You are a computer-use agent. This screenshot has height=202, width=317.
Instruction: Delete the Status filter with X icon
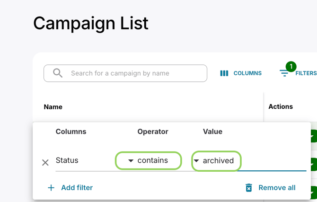pyautogui.click(x=45, y=163)
